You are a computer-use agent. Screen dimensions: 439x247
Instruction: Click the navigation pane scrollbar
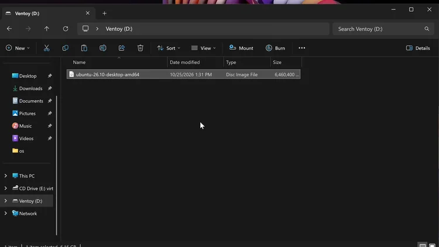[x=57, y=165]
